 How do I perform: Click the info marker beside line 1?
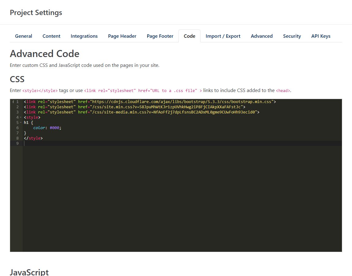13,102
